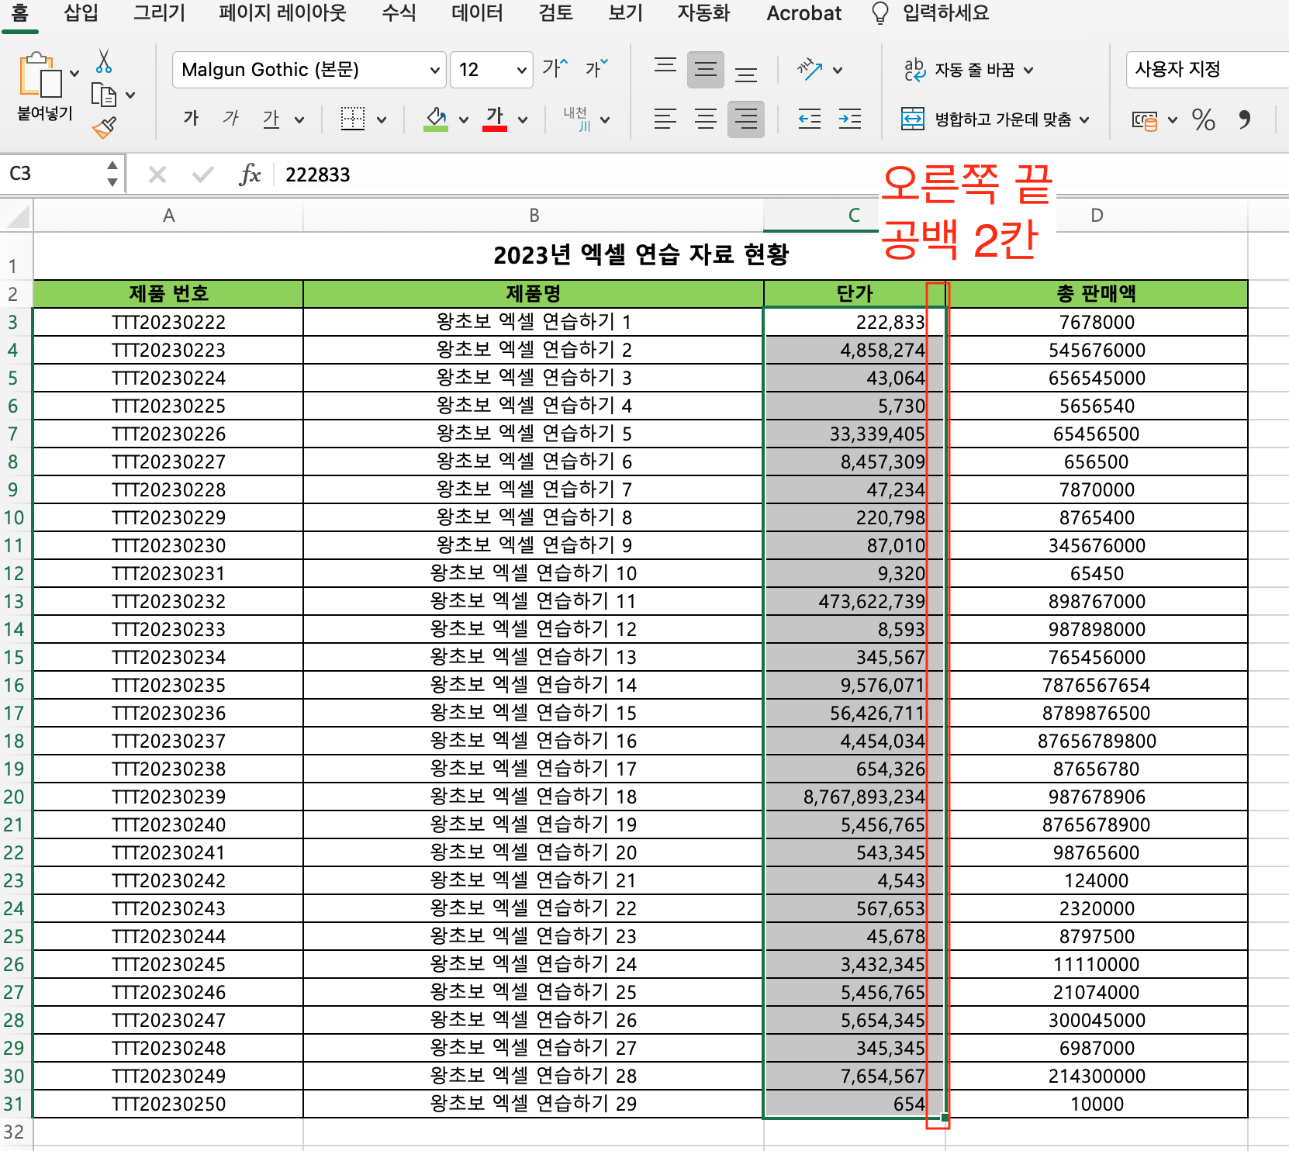Expand the borders dropdown arrow

pyautogui.click(x=382, y=120)
